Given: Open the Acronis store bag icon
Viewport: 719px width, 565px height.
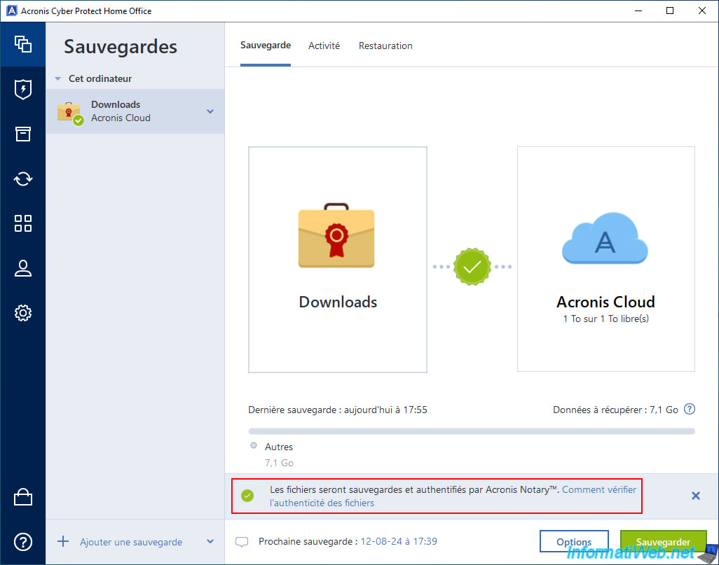Looking at the screenshot, I should coord(23,496).
